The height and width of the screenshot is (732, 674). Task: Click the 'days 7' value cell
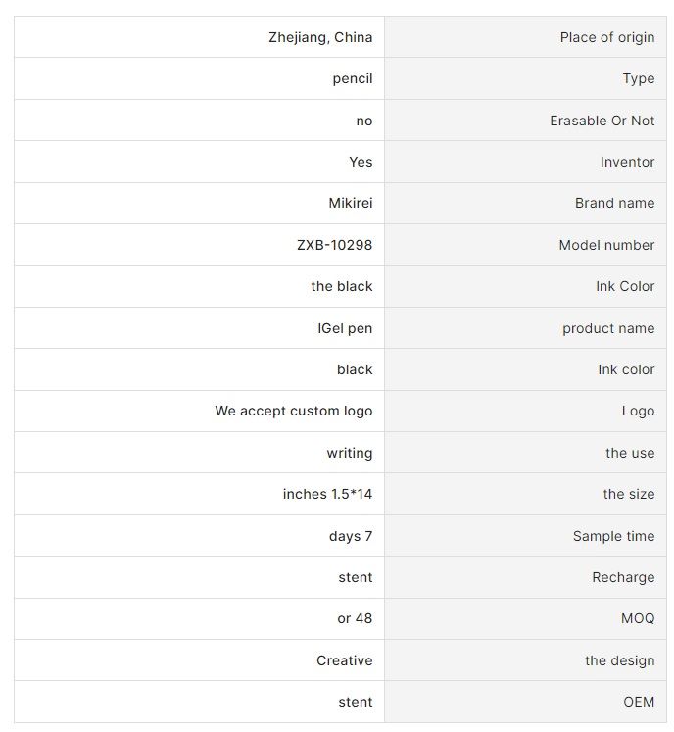(x=199, y=535)
